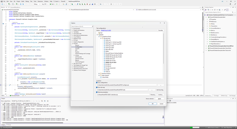Collapse the Parasoft node in Options tree
The image size is (237, 129).
73,44
